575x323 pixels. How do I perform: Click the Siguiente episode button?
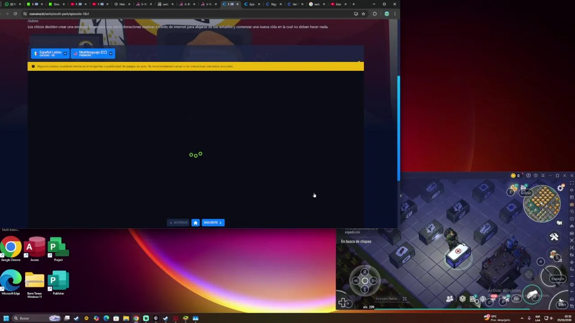point(212,223)
